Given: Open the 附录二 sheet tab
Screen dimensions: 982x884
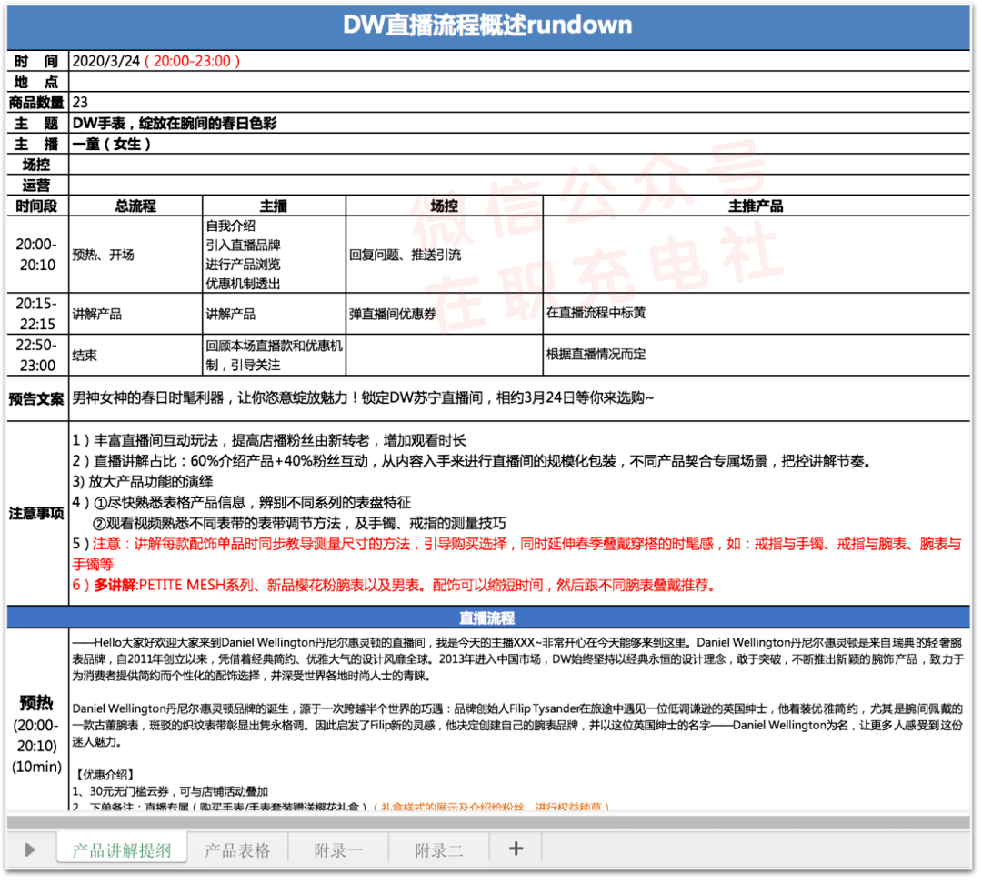Looking at the screenshot, I should [439, 850].
